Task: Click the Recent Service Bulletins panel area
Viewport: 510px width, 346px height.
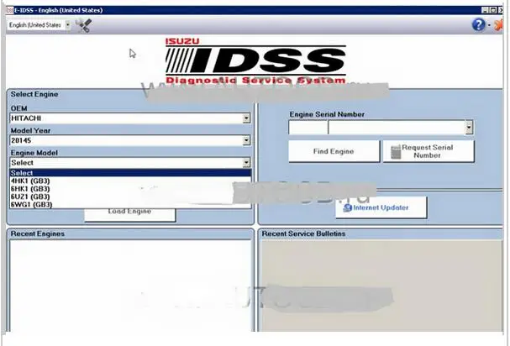Action: coord(381,286)
